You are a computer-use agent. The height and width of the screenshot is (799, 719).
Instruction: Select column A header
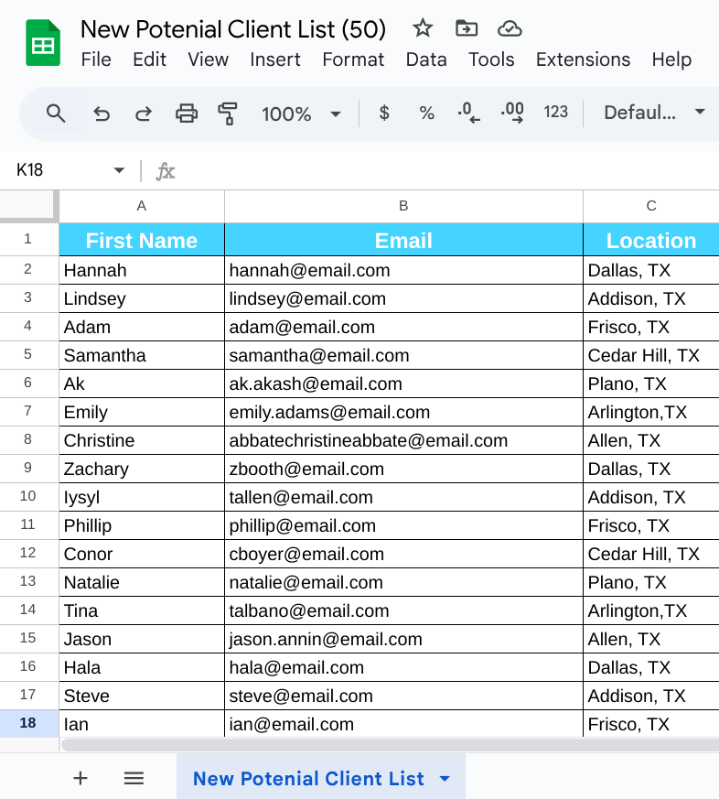pyautogui.click(x=142, y=206)
